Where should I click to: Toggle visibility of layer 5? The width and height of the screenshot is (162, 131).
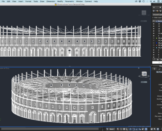pyautogui.click(x=154, y=52)
